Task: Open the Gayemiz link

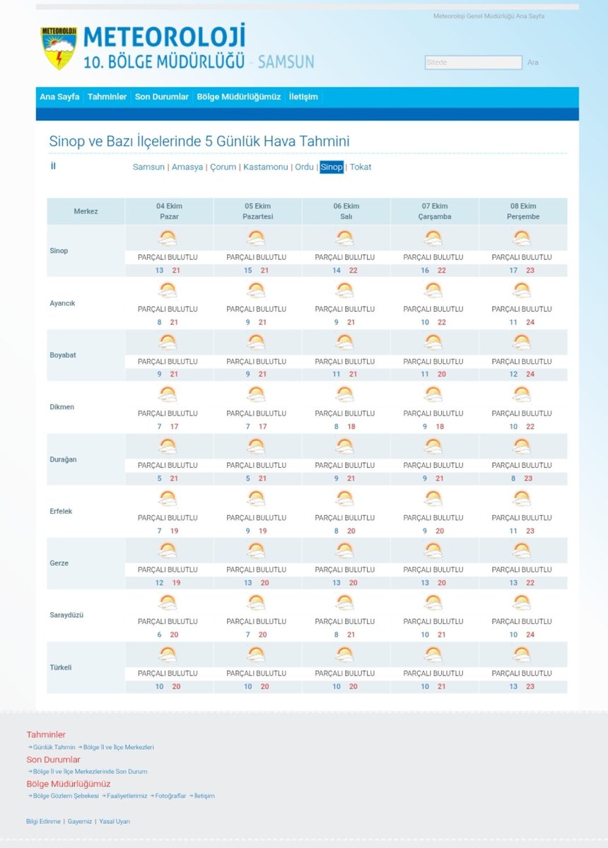Action: point(80,821)
